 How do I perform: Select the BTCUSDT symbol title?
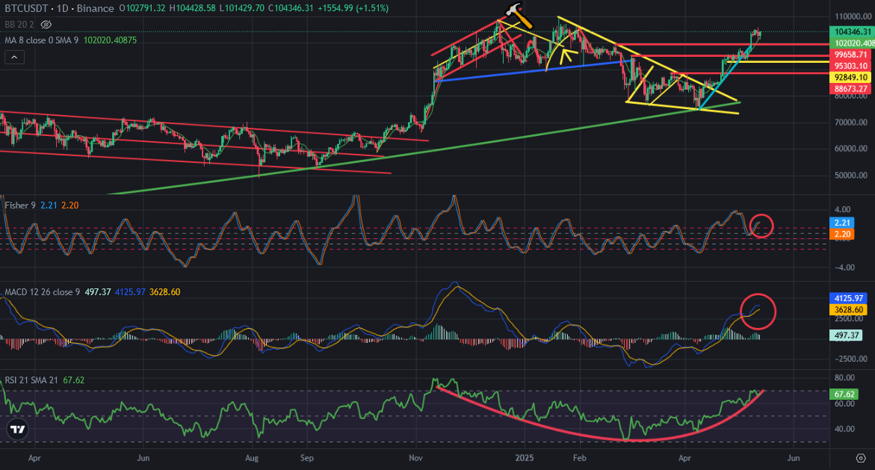click(26, 8)
